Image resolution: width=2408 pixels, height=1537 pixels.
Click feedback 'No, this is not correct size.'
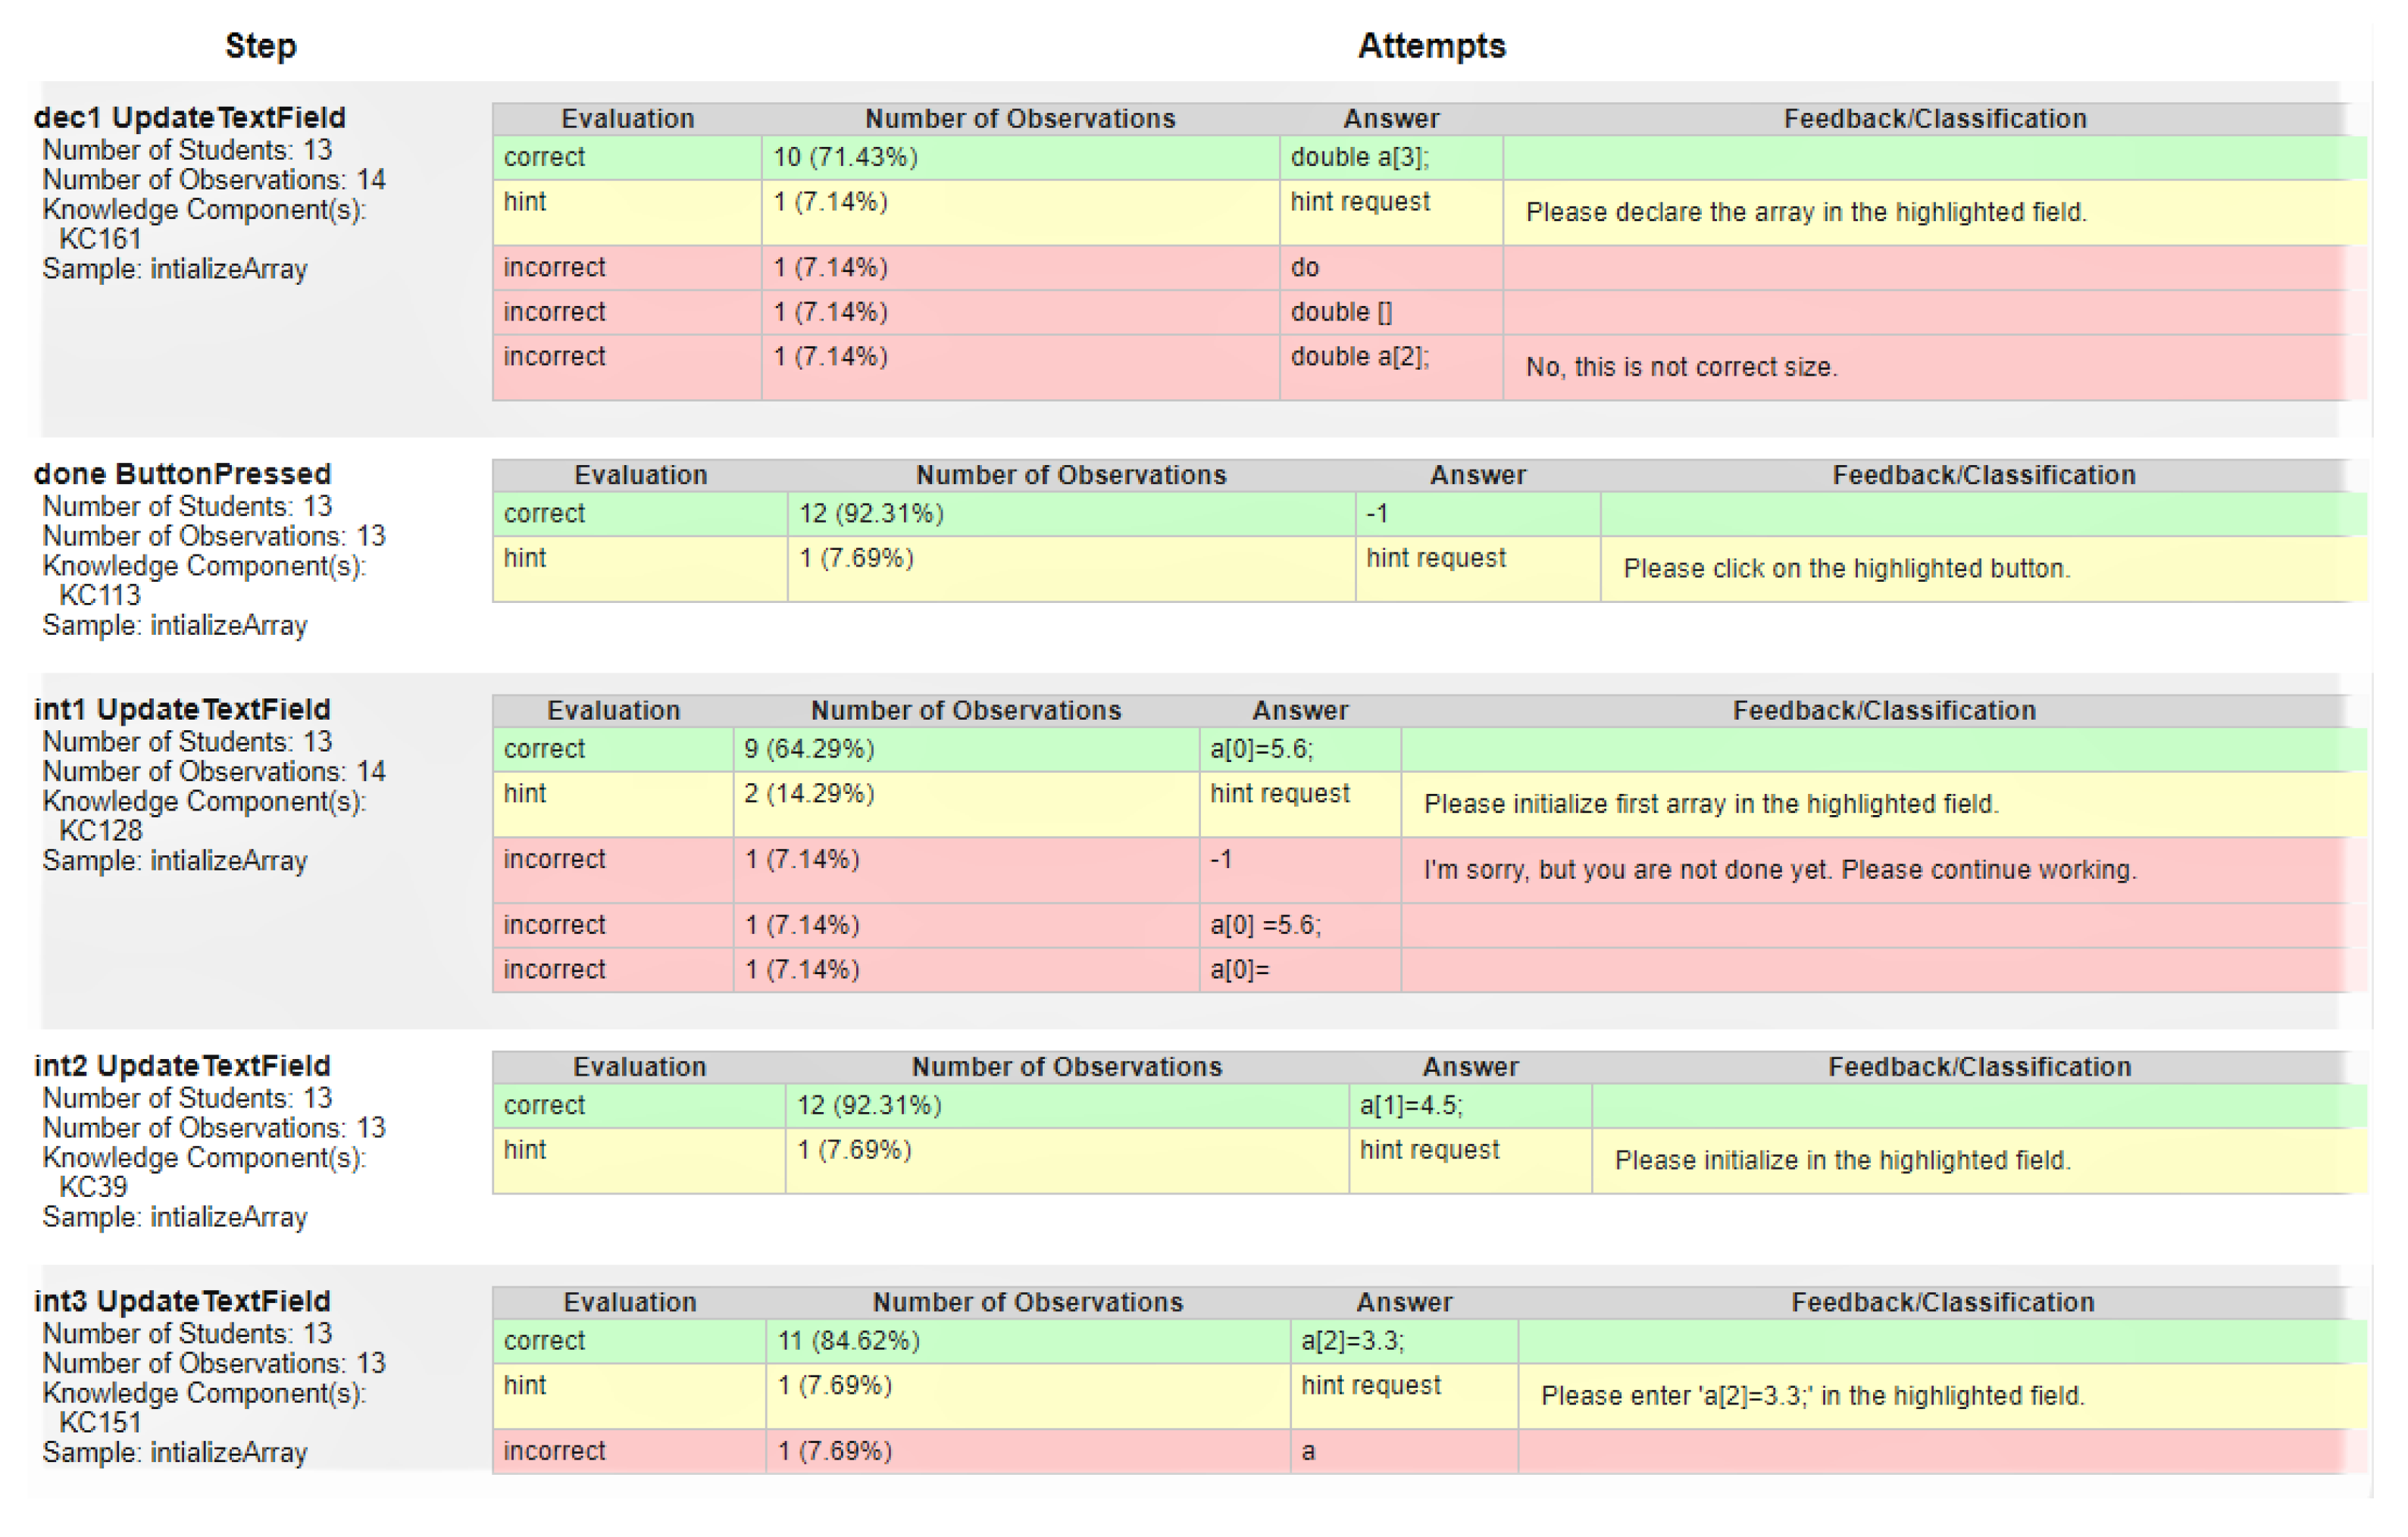(x=1681, y=367)
